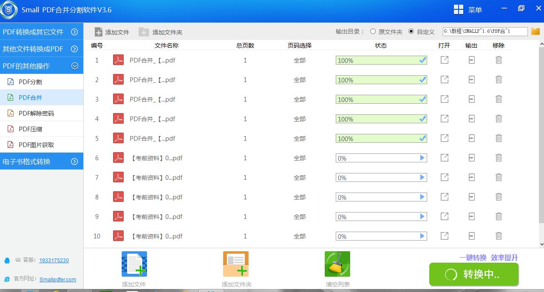544x292 pixels.
Task: Select PDF压缩 in sidebar
Action: pos(42,129)
